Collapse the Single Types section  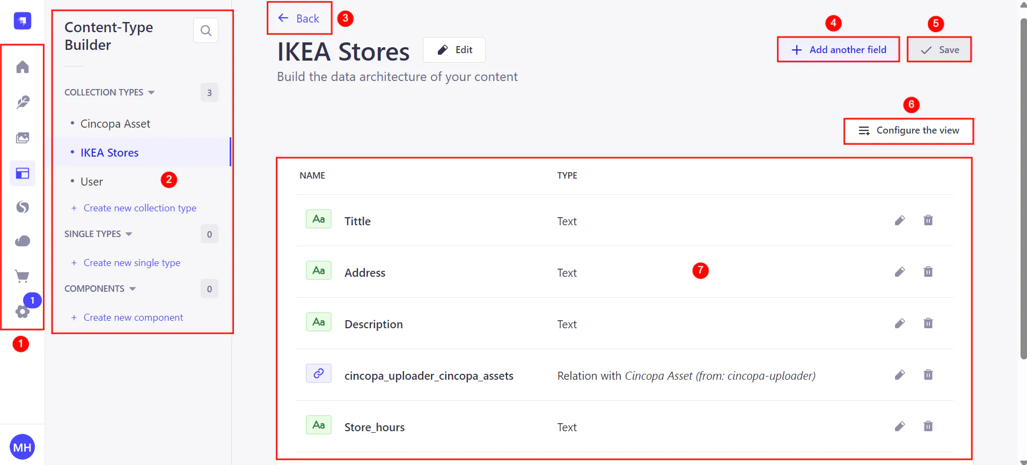98,234
